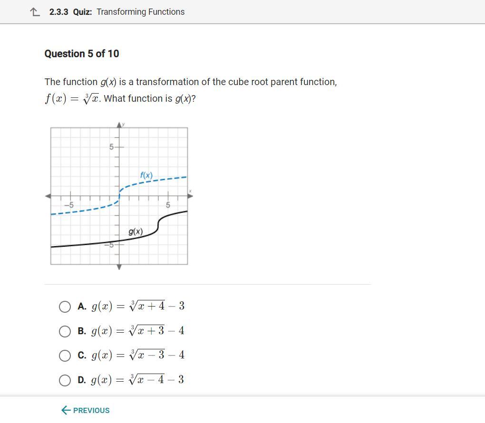485x423 pixels.
Task: Select answer D radio button
Action: [65, 380]
